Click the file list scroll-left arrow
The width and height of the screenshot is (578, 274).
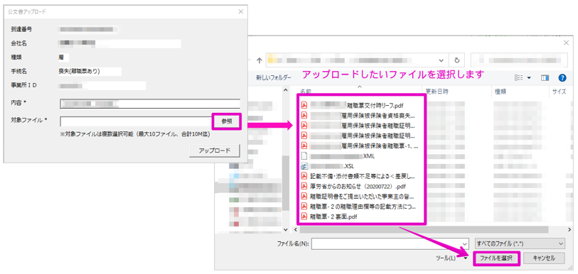pos(295,230)
